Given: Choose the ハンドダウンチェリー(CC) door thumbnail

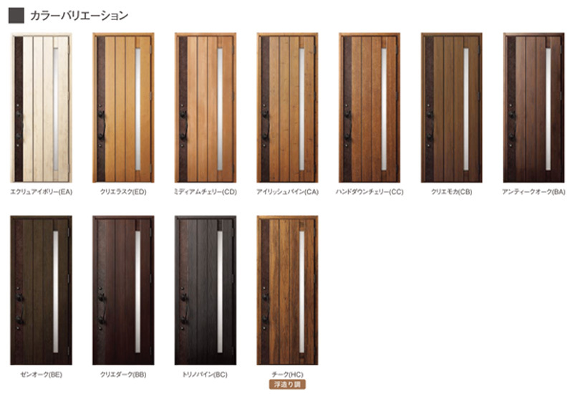Looking at the screenshot, I should point(370,107).
